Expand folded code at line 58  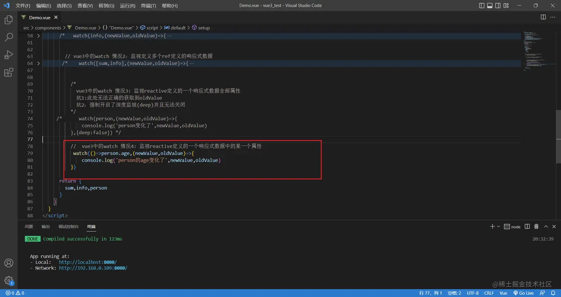pyautogui.click(x=39, y=36)
